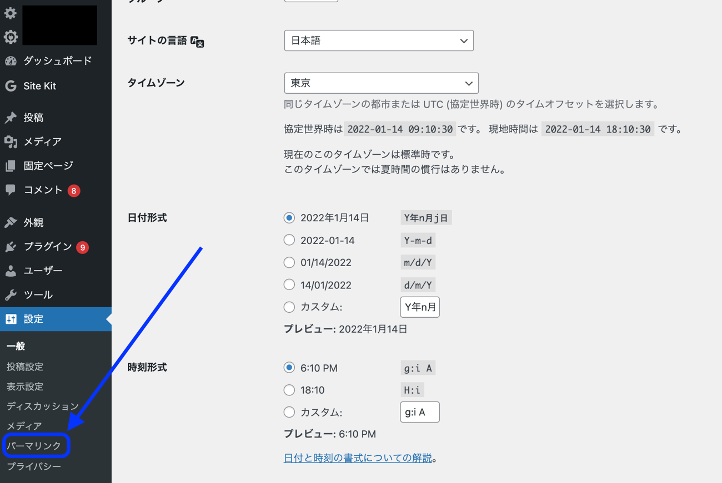The width and height of the screenshot is (722, 483).
Task: Click the red 8 comments badge
Action: 74,191
